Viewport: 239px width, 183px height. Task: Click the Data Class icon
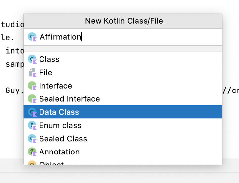pyautogui.click(x=32, y=112)
